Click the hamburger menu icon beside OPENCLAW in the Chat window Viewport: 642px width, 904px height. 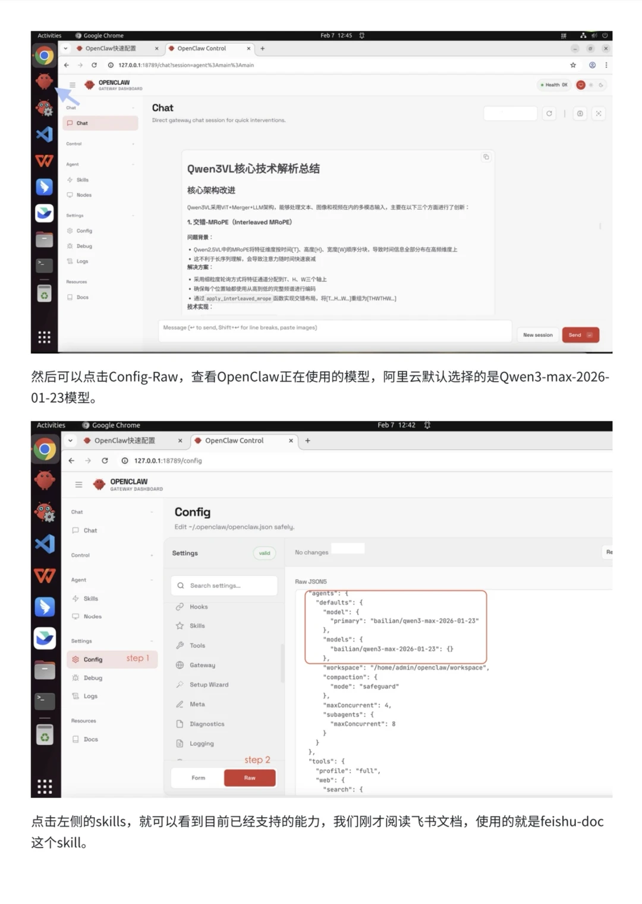(x=73, y=85)
